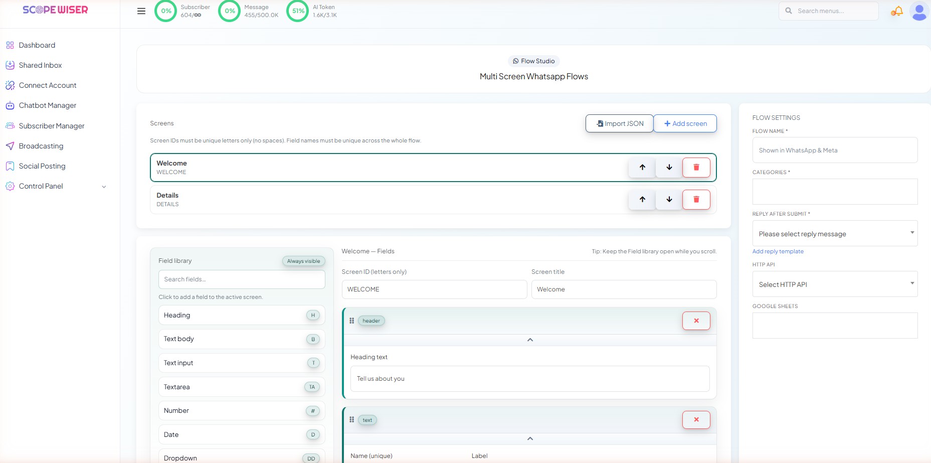Screen dimensions: 931x463
Task: Delete the Welcome screen
Action: [696, 168]
